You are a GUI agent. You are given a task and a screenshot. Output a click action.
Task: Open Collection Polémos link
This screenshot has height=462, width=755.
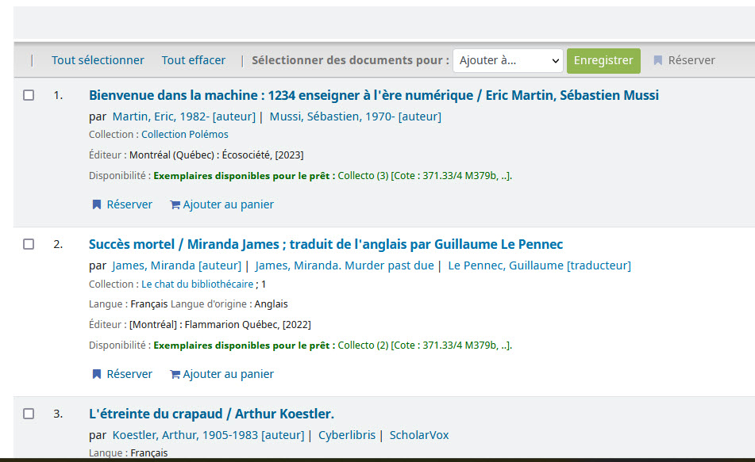click(x=185, y=135)
